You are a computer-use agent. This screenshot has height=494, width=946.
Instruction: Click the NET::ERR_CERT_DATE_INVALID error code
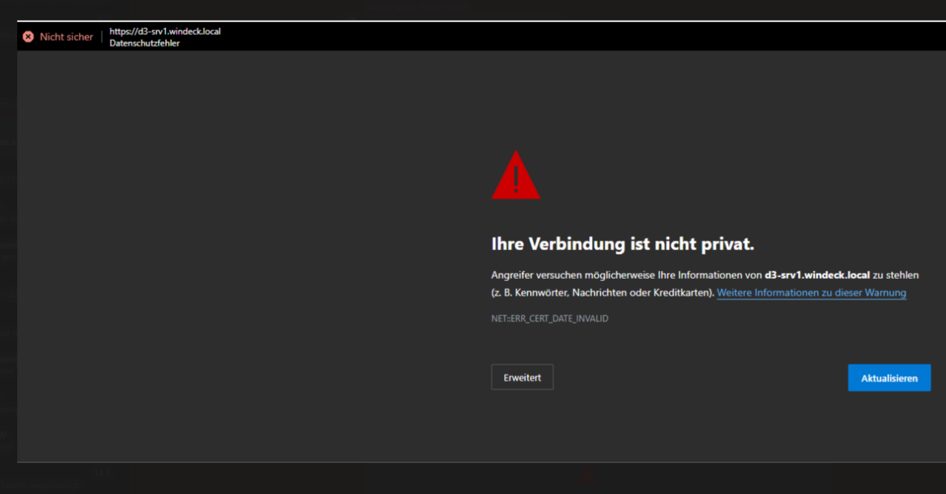549,319
